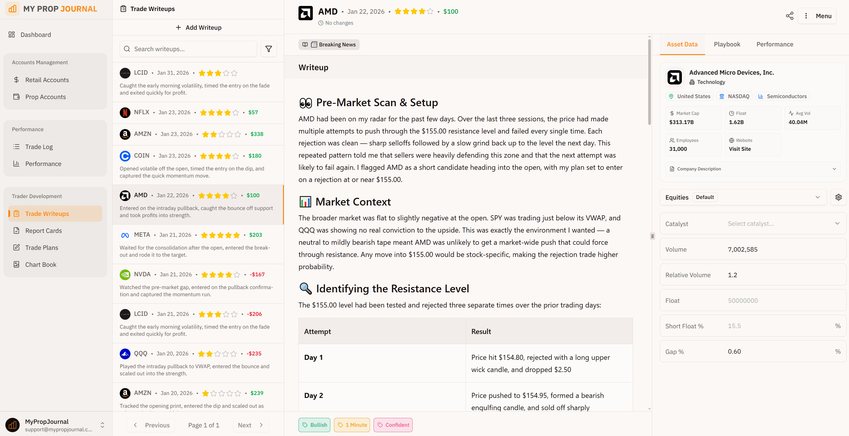
Task: Expand the Company Description section
Action: (753, 169)
